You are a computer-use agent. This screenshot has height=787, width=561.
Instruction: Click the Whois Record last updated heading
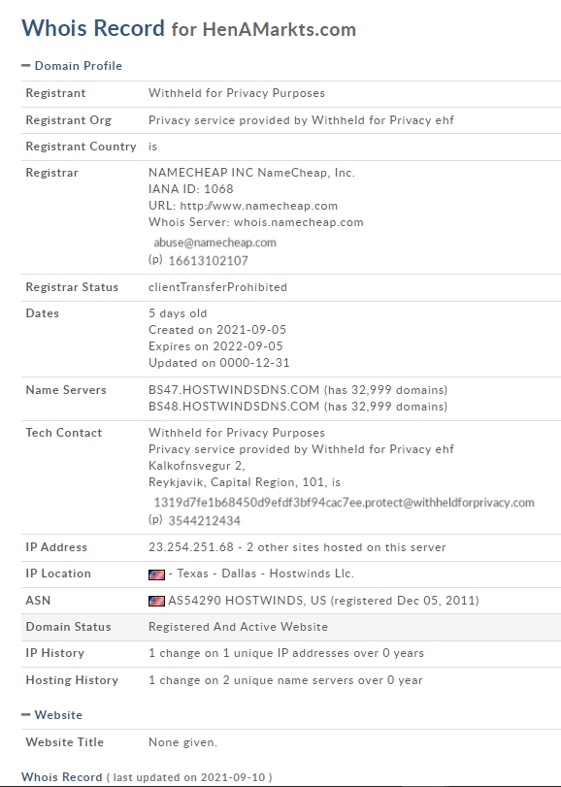tap(147, 777)
